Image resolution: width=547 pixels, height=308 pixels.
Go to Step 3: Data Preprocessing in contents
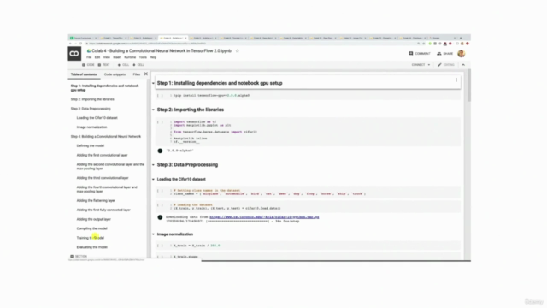(x=91, y=109)
